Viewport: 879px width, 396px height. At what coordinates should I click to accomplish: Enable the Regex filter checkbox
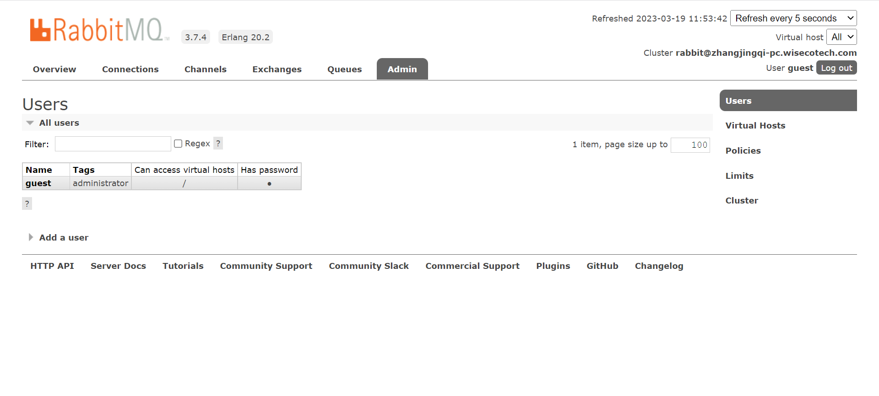point(178,144)
